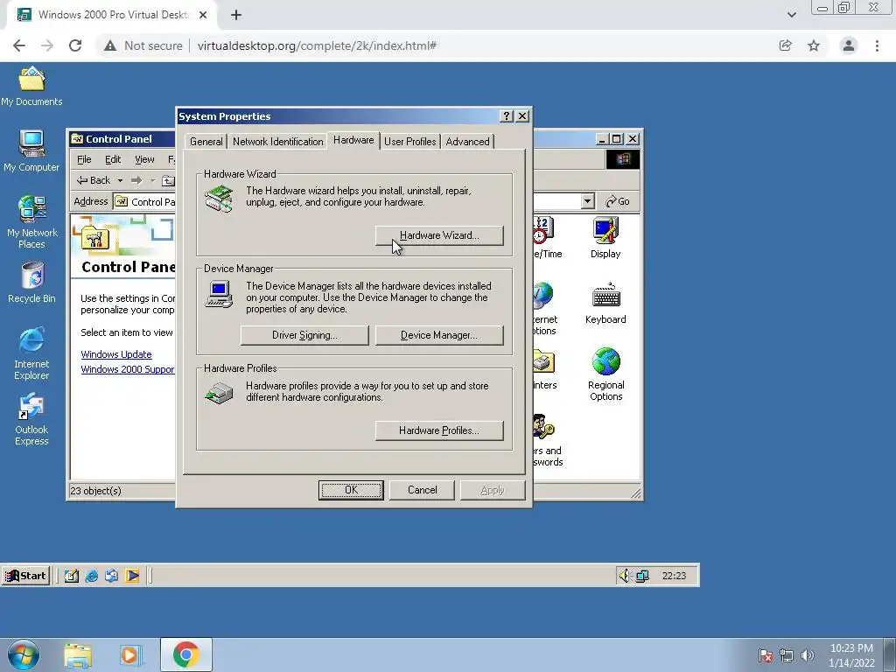Launch Internet Explorer from desktop

(31, 353)
